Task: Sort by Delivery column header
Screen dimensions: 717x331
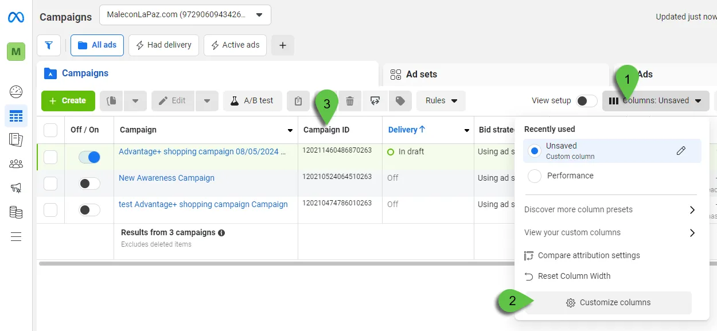Action: pos(407,130)
